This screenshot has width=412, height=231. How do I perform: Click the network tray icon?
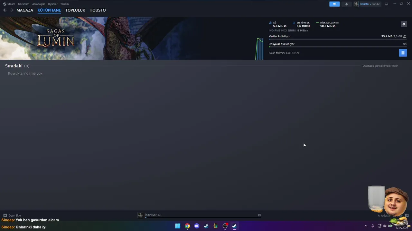pyautogui.click(x=379, y=226)
